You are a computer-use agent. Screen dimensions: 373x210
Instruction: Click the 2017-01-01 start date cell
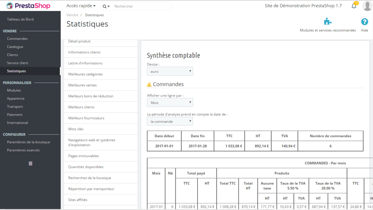coord(164,146)
